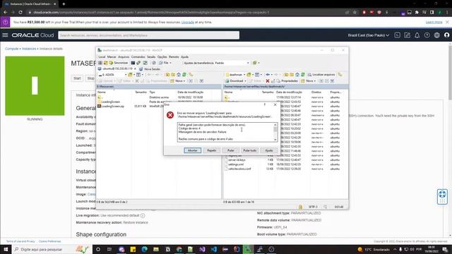Image resolution: width=452 pixels, height=254 pixels.
Task: Click the Instances breadcrumb link
Action: tap(29, 49)
